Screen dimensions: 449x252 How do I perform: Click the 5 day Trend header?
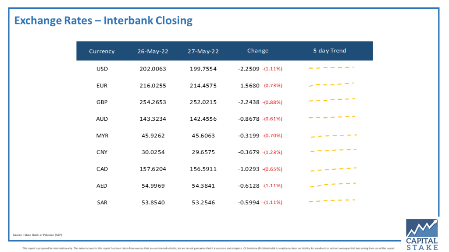point(330,51)
